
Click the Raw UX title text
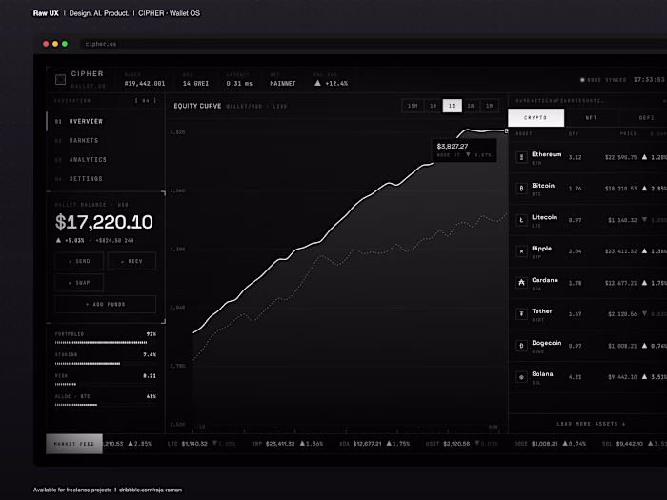pos(46,13)
